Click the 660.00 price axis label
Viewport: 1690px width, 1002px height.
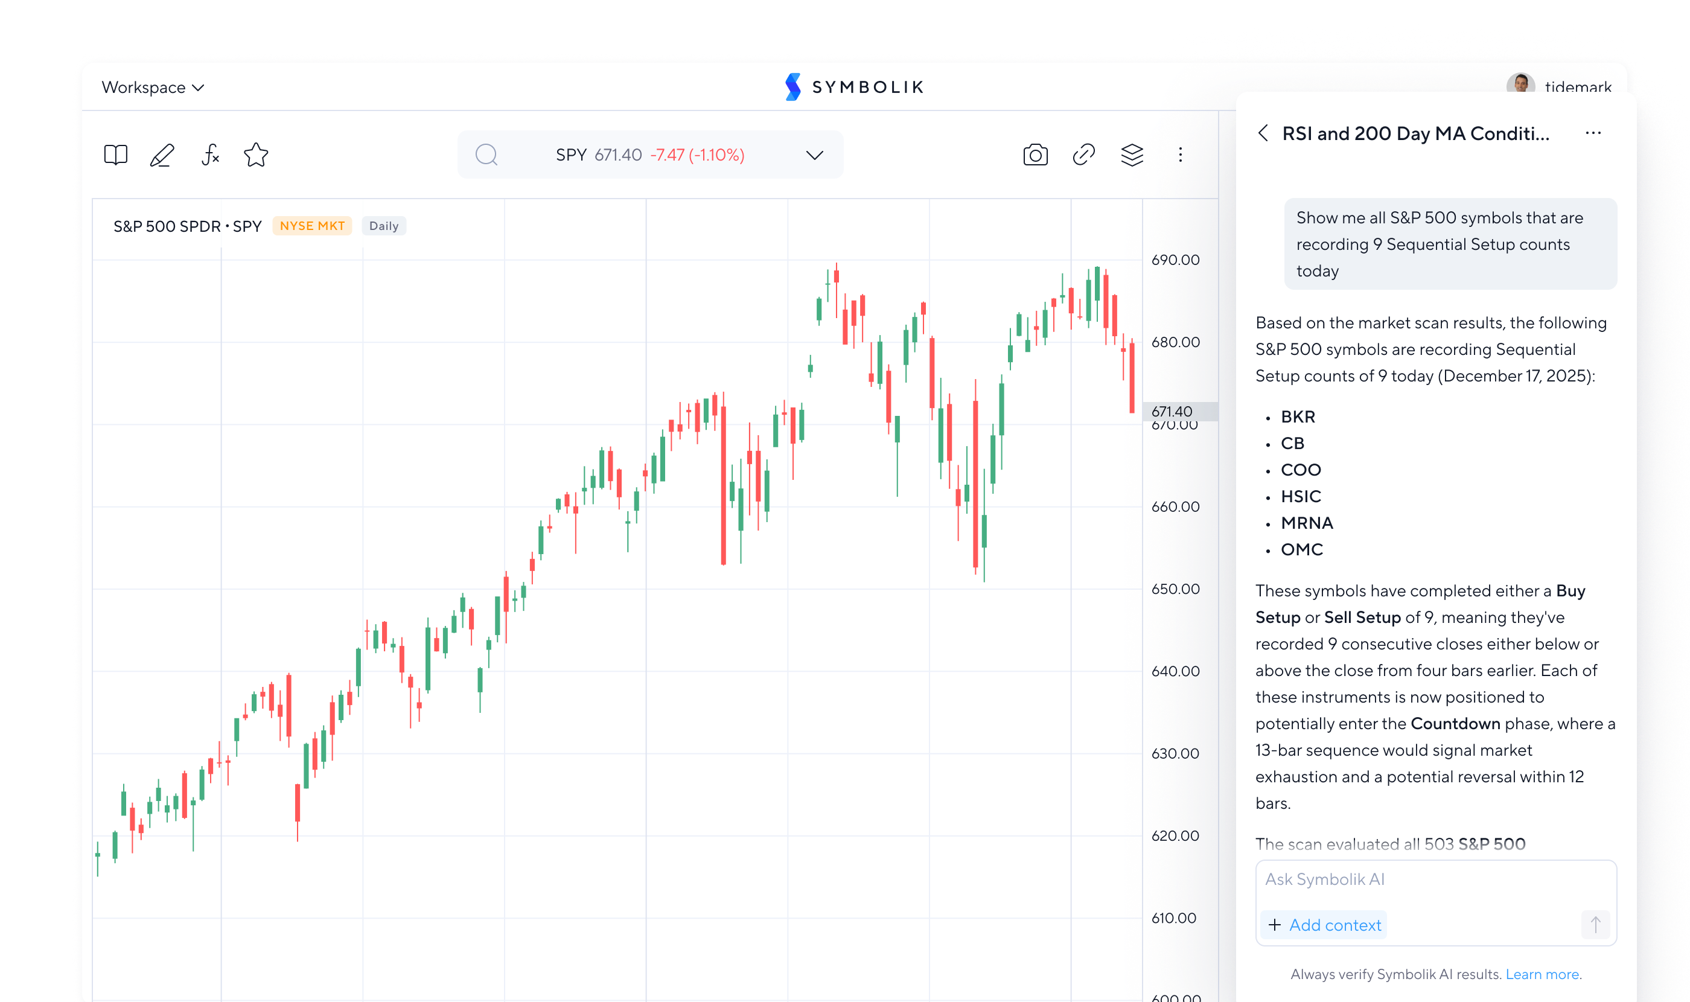click(x=1176, y=506)
